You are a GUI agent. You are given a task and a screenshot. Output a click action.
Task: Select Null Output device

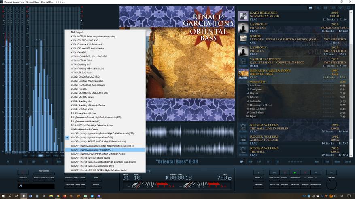(77, 32)
